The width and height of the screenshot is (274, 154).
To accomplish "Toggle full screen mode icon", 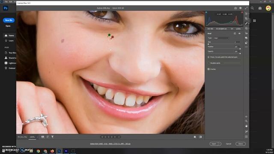I will click(246, 8).
